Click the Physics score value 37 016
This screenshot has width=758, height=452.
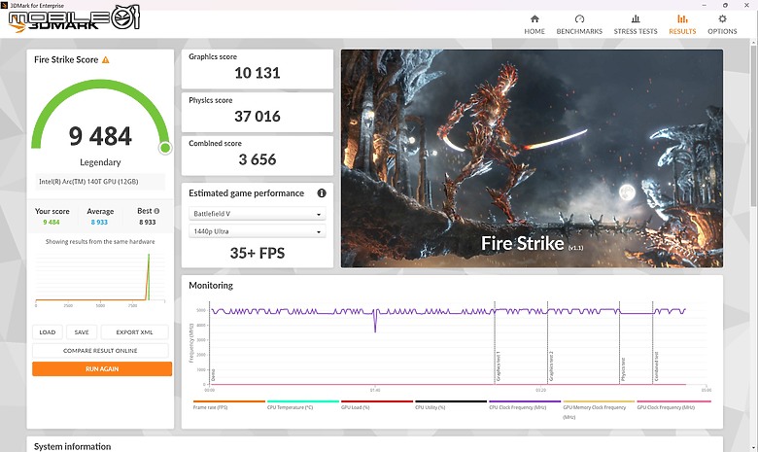(x=258, y=117)
